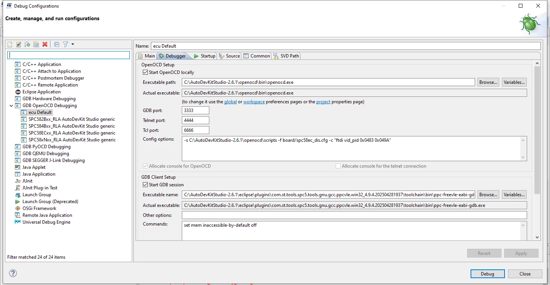Switch to the Startup tab
This screenshot has width=550, height=285.
(204, 56)
